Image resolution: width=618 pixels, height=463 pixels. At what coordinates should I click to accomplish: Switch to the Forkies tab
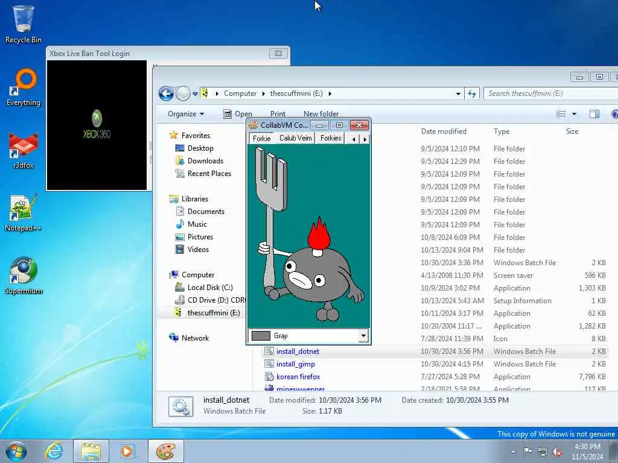[330, 138]
